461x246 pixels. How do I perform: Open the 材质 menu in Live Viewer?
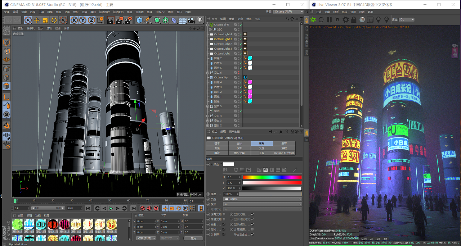coord(336,12)
